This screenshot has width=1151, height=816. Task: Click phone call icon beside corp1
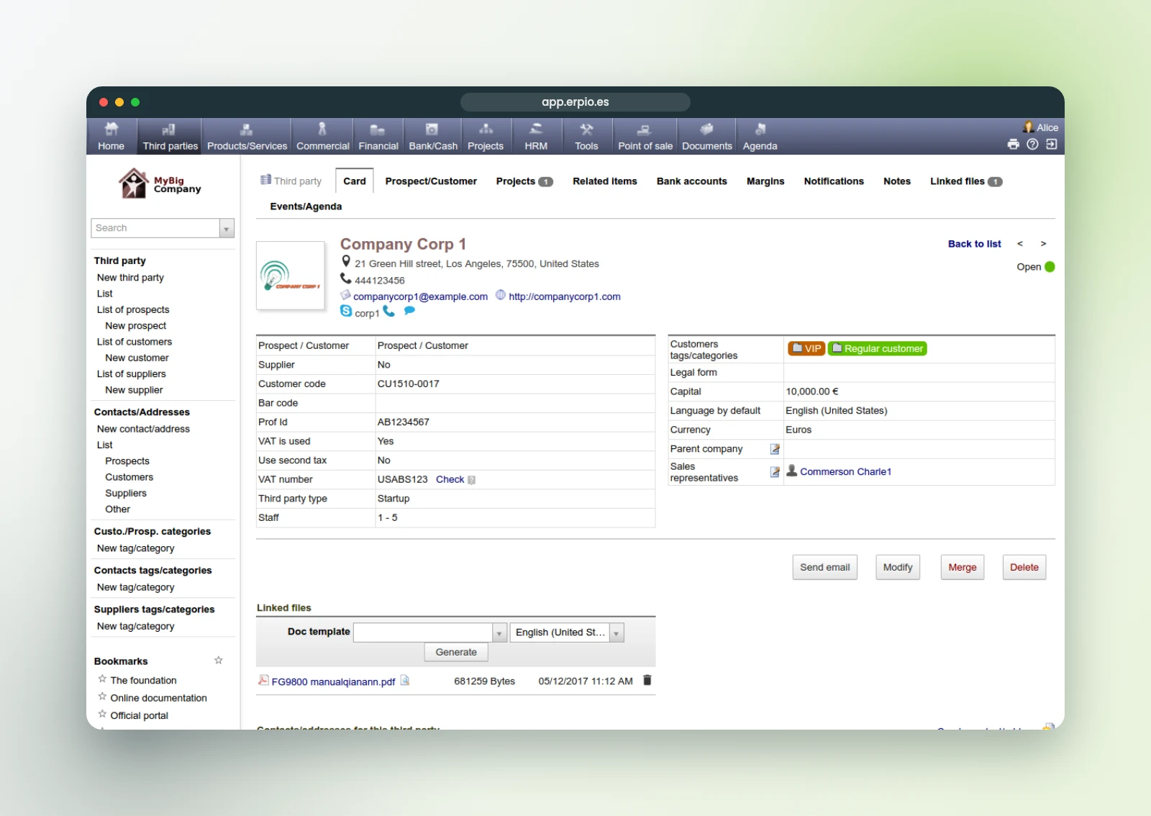(x=388, y=311)
